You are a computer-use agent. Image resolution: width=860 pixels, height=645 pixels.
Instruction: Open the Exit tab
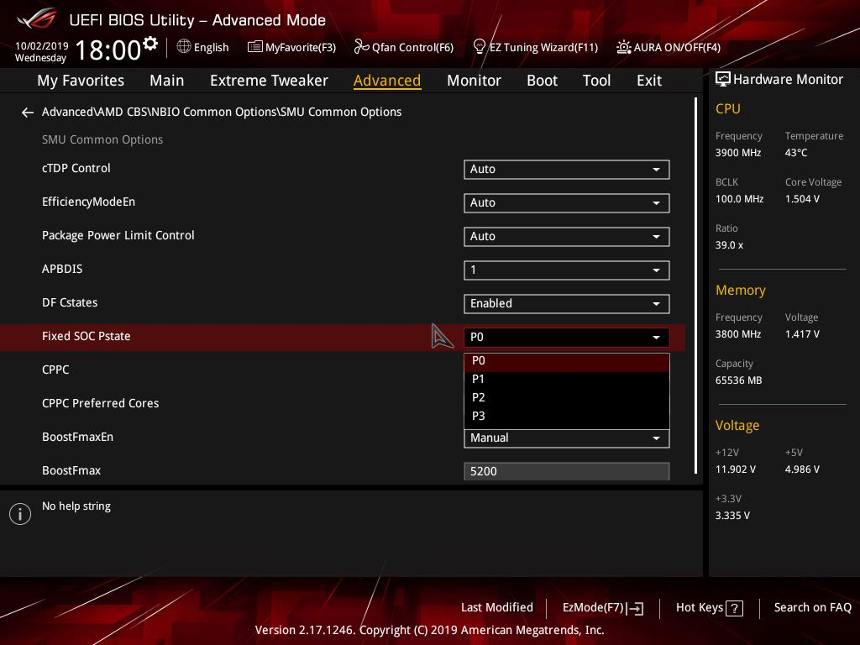coord(649,81)
